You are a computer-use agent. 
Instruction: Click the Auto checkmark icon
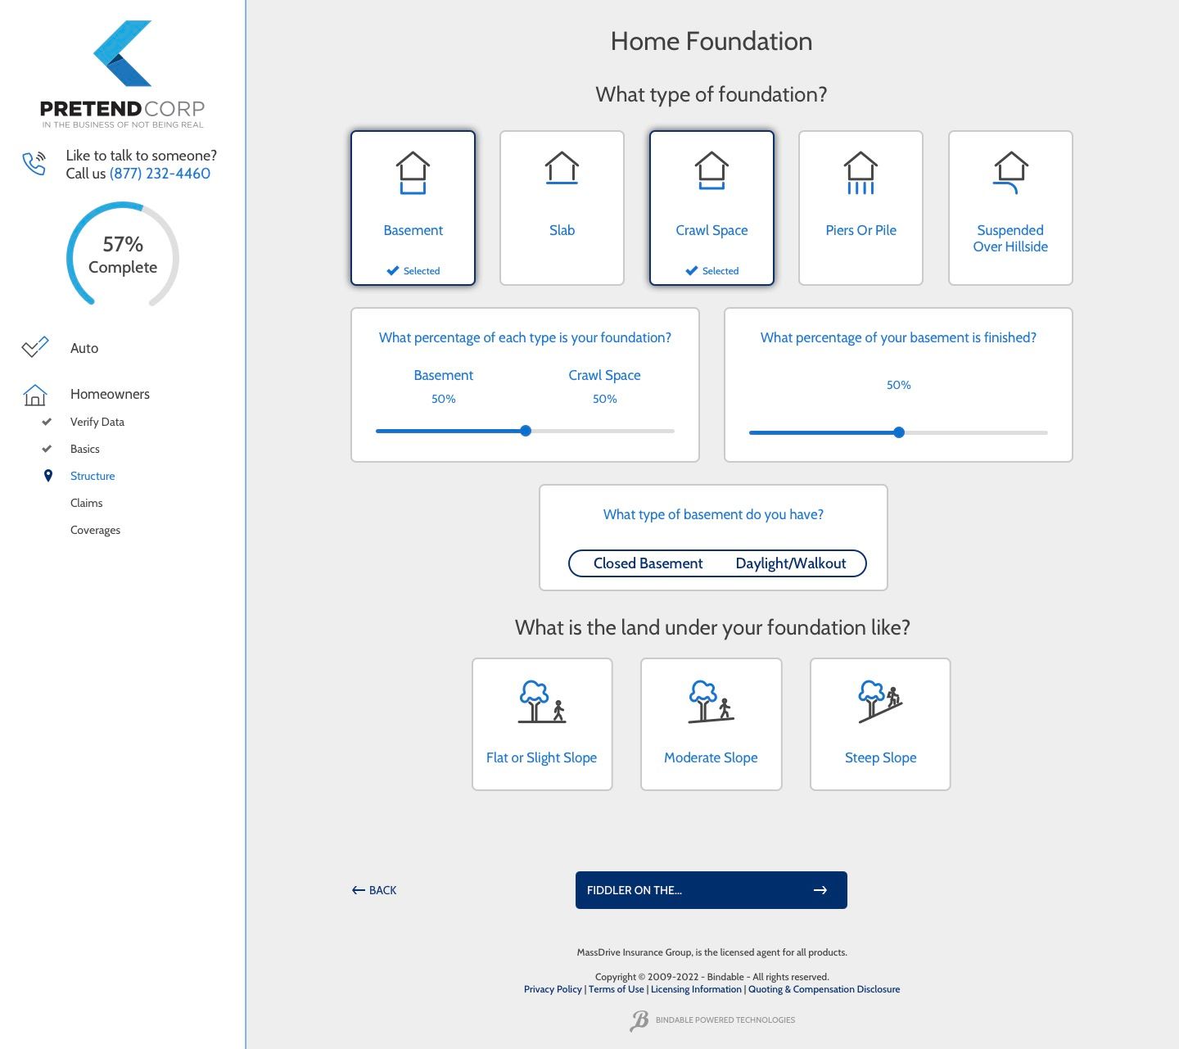pyautogui.click(x=35, y=347)
